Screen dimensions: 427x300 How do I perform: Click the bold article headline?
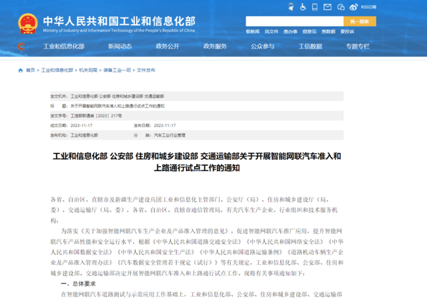[x=197, y=162]
